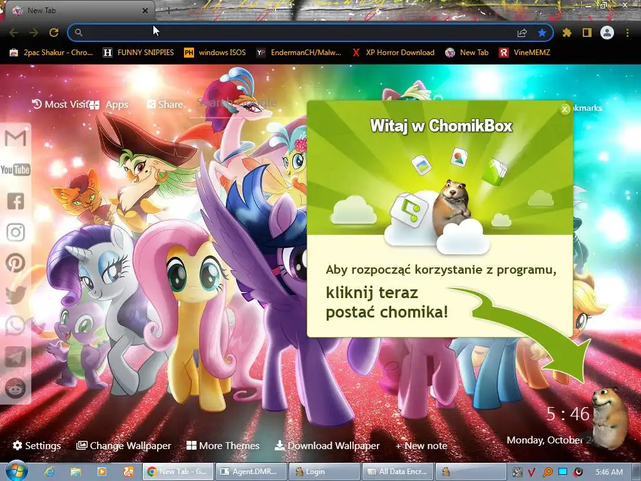Viewport: 641px width, 481px height.
Task: Open the Chrome three-dot menu
Action: 627,33
